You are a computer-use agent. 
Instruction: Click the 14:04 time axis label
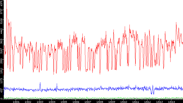pyautogui.click(x=52, y=102)
